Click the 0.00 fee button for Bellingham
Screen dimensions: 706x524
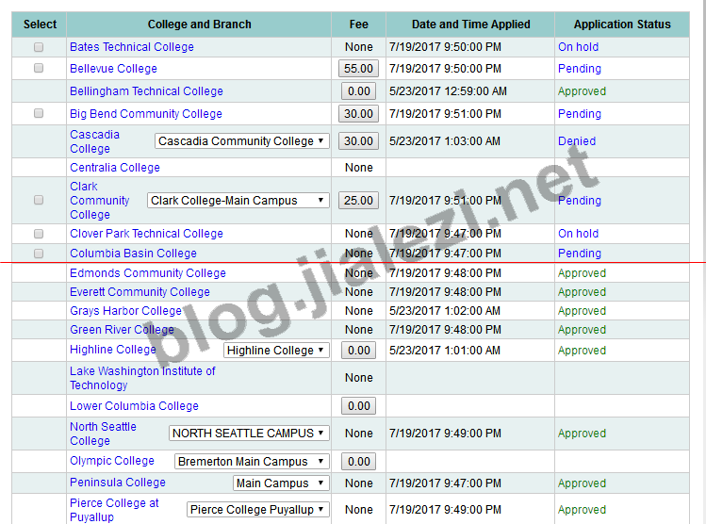pos(358,90)
